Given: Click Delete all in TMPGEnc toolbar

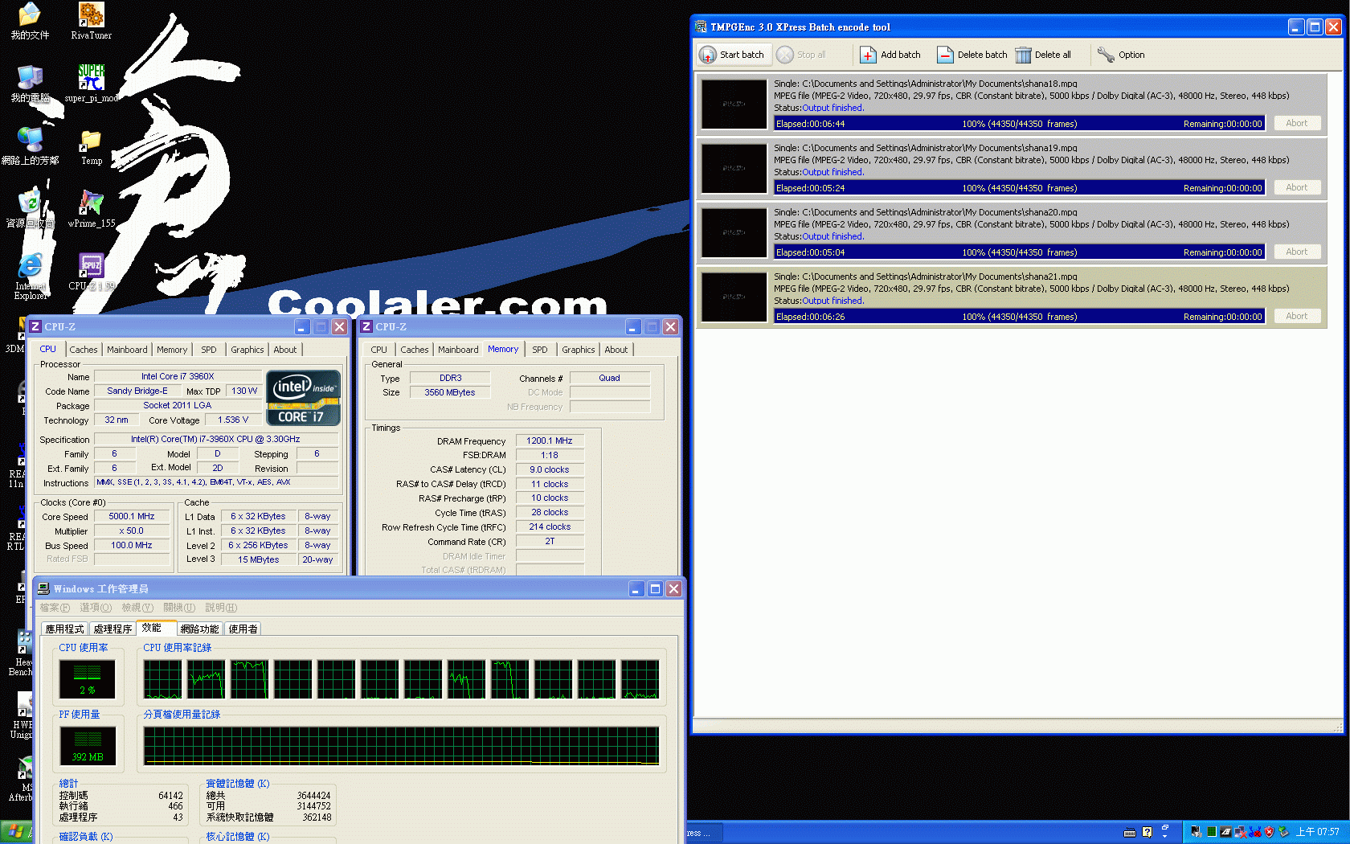Looking at the screenshot, I should pos(1043,55).
